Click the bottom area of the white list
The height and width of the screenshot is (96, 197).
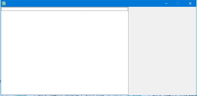click(x=65, y=88)
